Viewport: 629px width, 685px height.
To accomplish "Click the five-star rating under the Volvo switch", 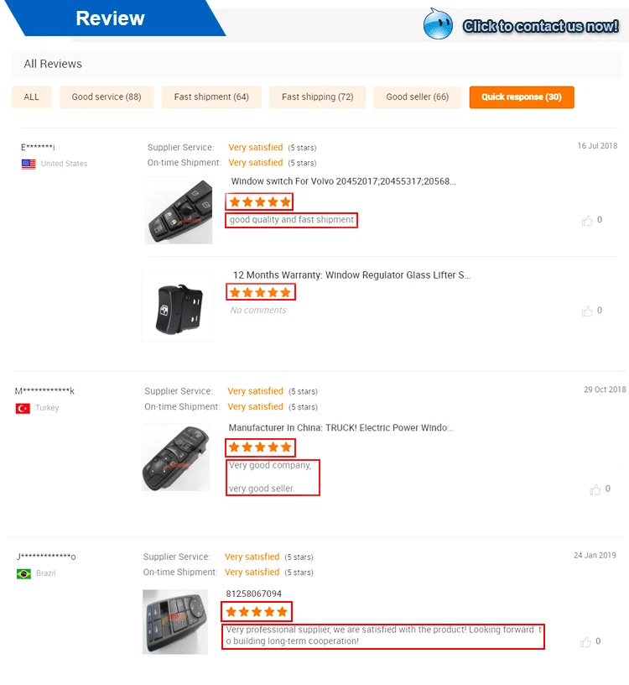I will point(259,201).
